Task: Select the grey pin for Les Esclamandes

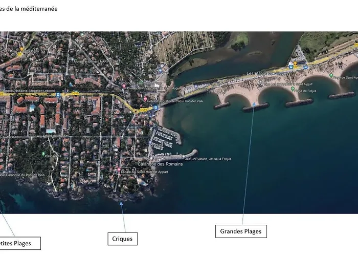Action: (260, 82)
